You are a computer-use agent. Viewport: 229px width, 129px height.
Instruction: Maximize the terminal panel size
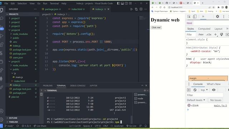tap(142, 86)
